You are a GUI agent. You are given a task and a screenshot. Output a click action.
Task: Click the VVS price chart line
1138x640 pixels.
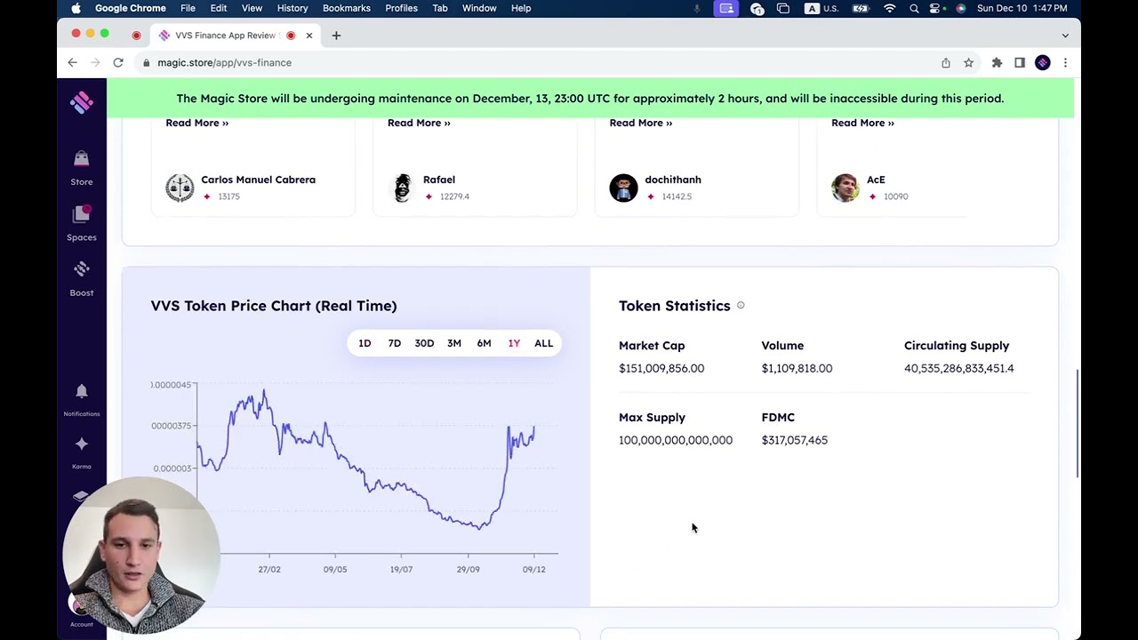tap(365, 458)
